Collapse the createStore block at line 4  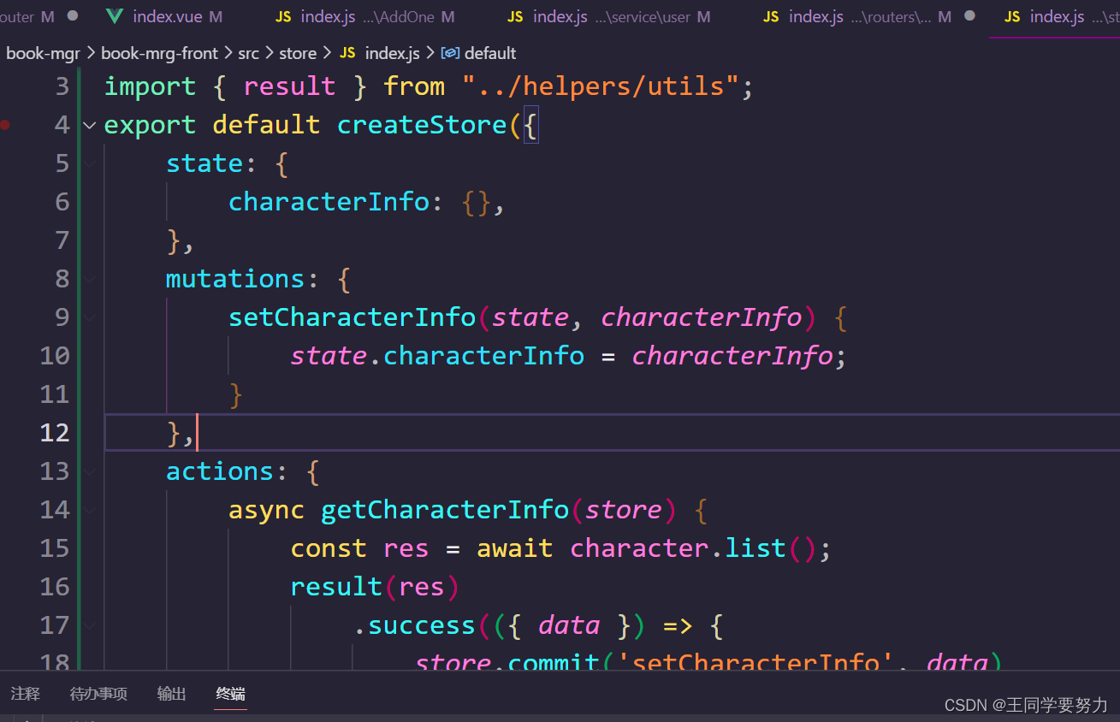[89, 125]
